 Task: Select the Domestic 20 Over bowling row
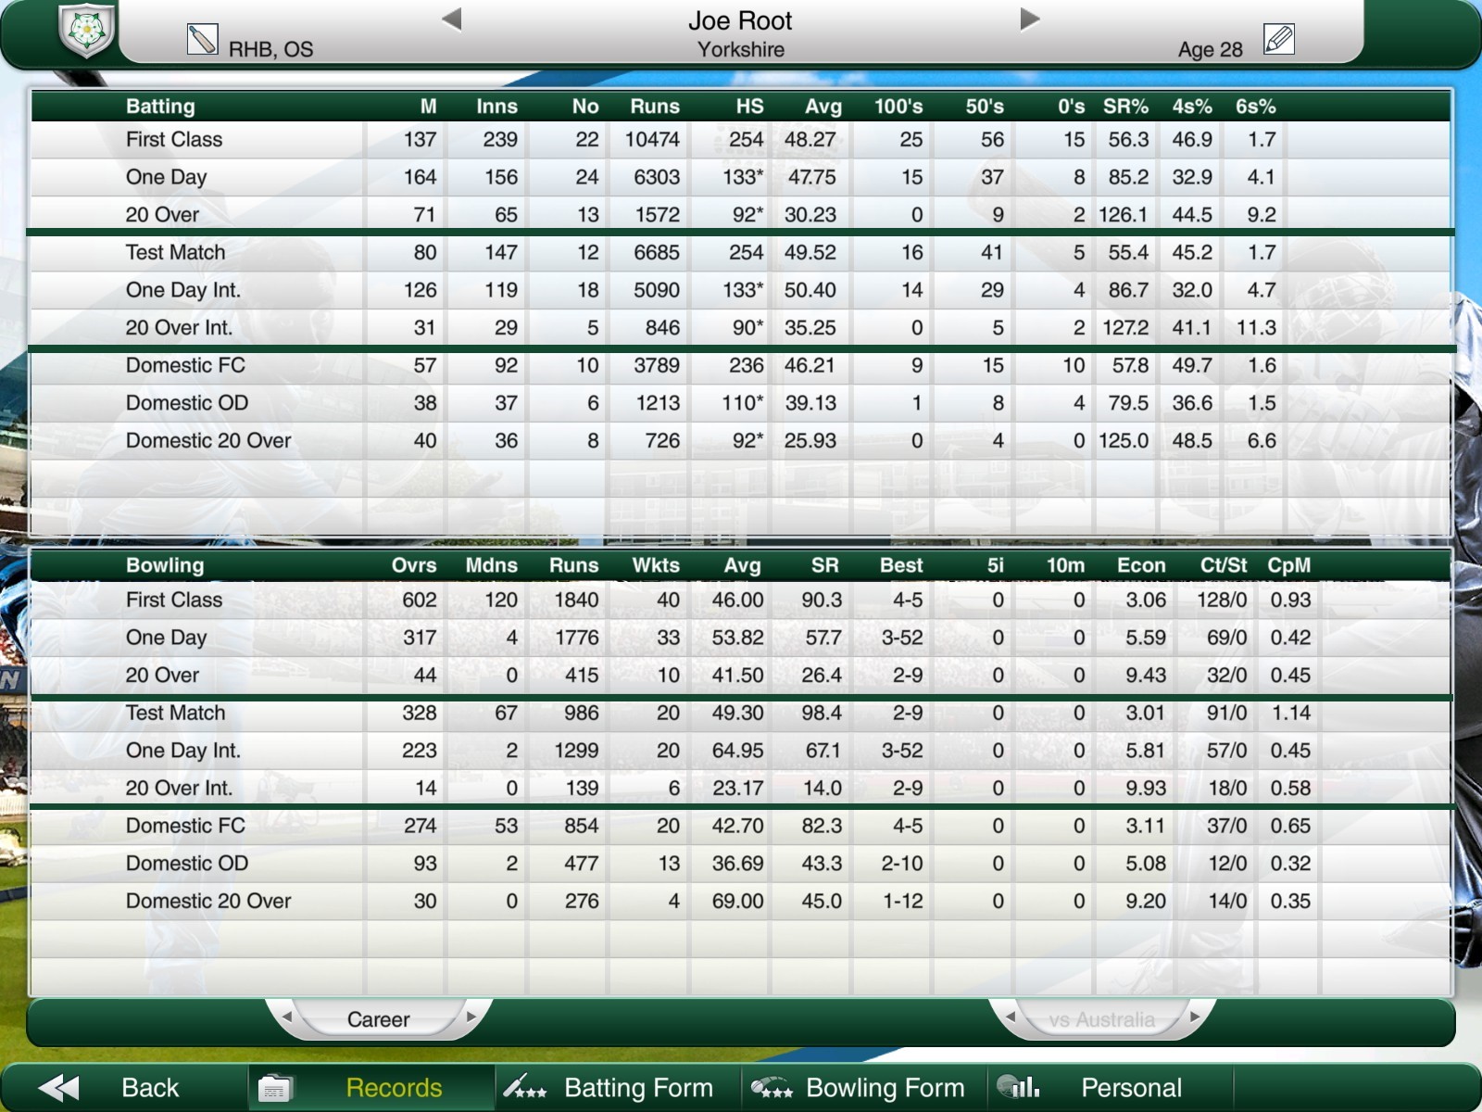coord(741,901)
